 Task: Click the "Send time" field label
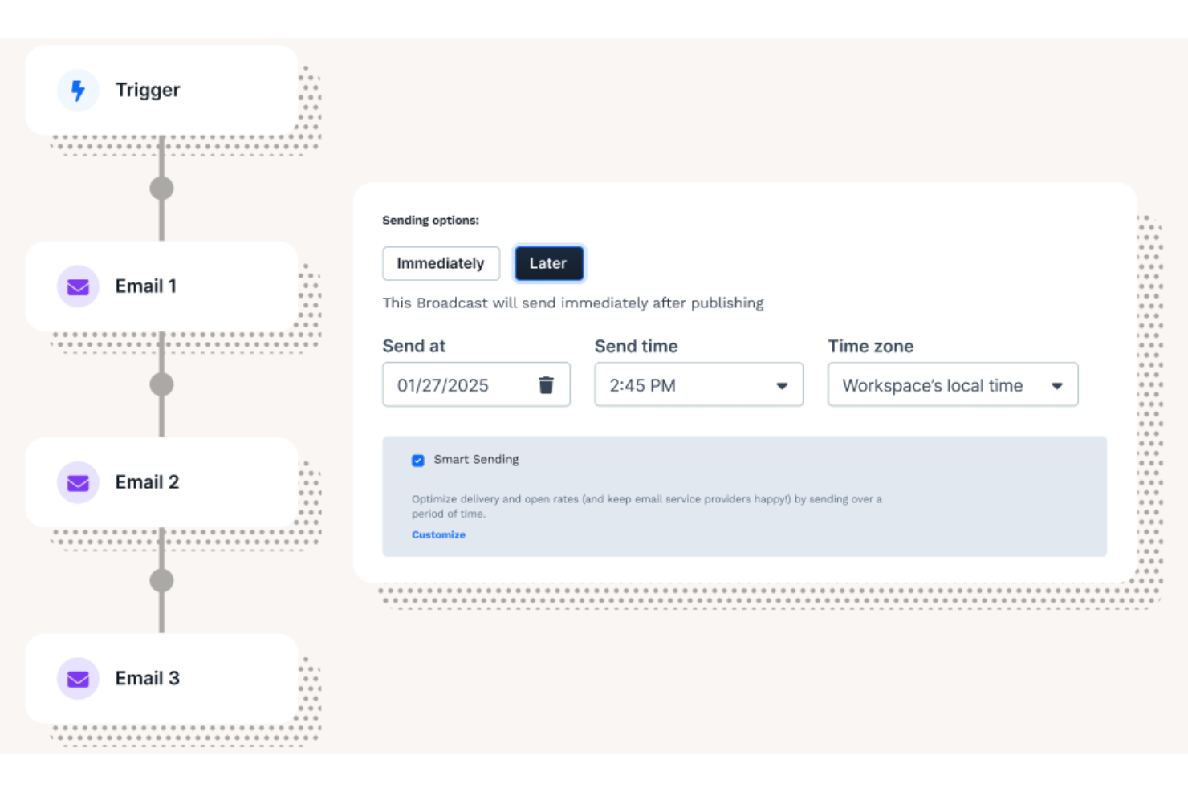(x=636, y=346)
